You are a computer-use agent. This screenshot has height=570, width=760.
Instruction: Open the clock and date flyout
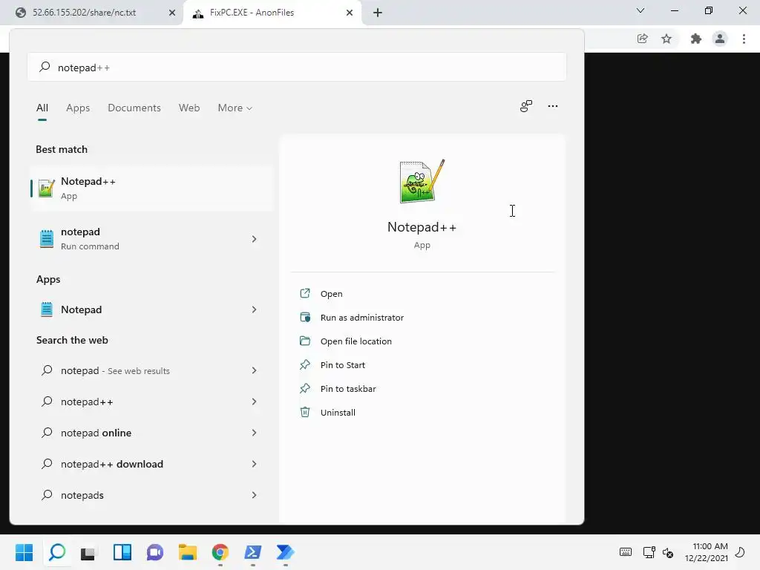click(707, 552)
